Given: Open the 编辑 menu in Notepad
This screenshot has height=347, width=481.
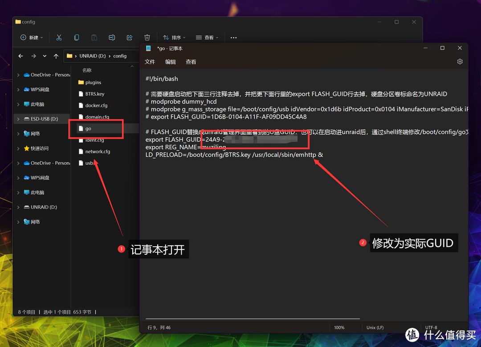Looking at the screenshot, I should pos(170,62).
